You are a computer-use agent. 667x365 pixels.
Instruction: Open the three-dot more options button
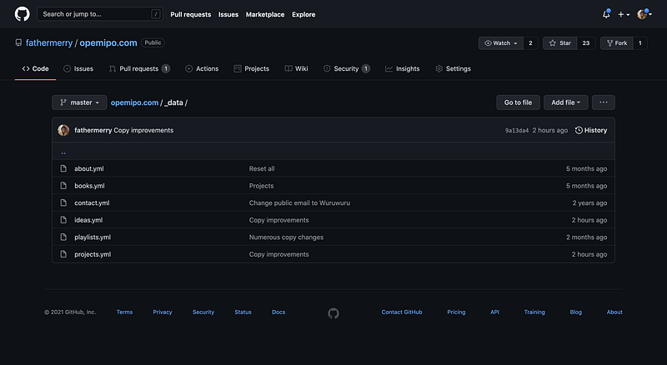pyautogui.click(x=604, y=102)
